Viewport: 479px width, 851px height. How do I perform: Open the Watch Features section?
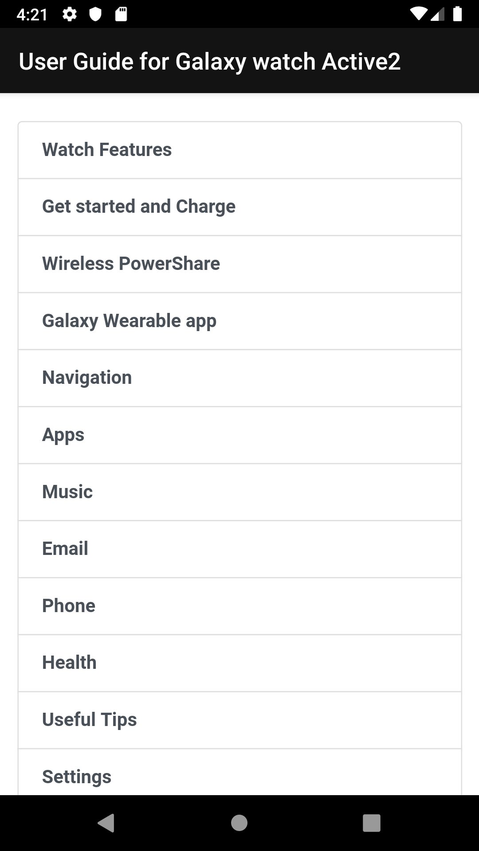coord(239,150)
